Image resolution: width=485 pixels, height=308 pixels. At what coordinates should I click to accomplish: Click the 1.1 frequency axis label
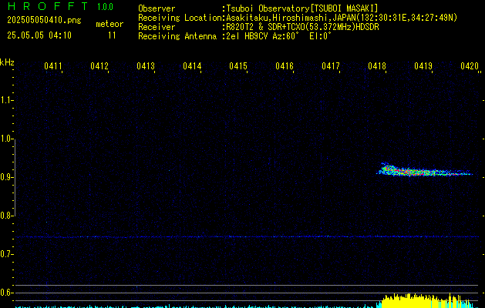(x=7, y=100)
